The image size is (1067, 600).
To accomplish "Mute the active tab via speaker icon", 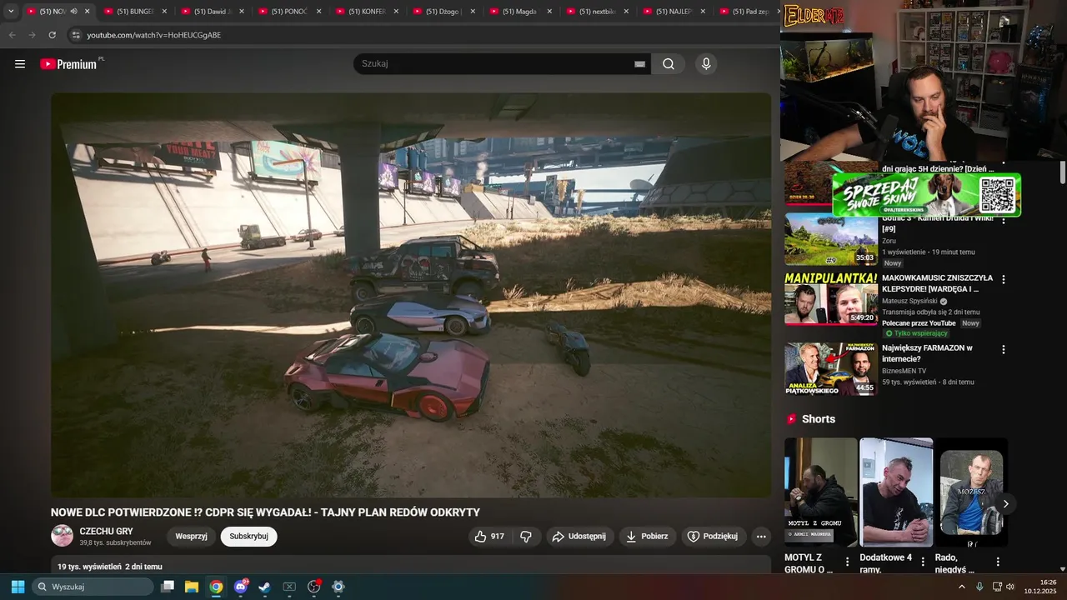I will [x=74, y=12].
